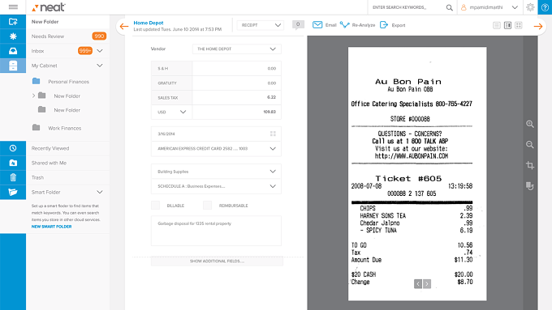
Task: Switch to list view layout icon
Action: [496, 25]
